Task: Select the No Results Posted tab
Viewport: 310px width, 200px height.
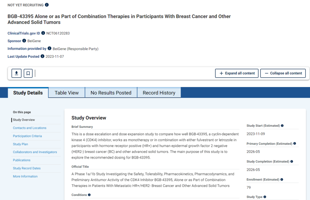Action: [x=111, y=93]
